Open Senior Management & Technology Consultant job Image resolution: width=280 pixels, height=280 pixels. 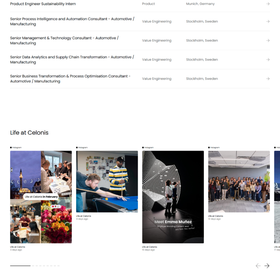coord(64,41)
